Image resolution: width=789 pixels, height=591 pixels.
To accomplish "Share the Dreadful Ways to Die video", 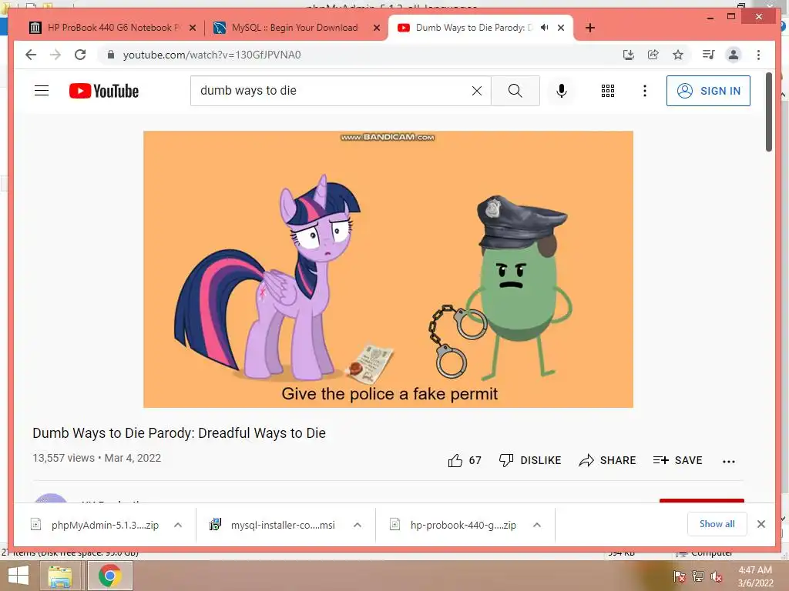I will click(x=607, y=460).
